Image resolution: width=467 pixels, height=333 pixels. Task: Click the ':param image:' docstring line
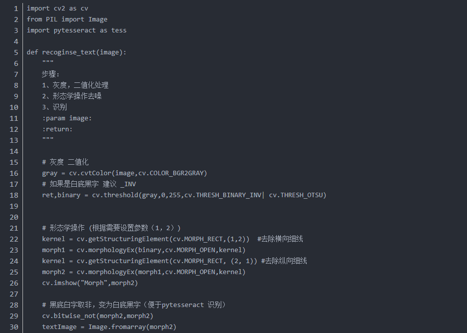67,118
